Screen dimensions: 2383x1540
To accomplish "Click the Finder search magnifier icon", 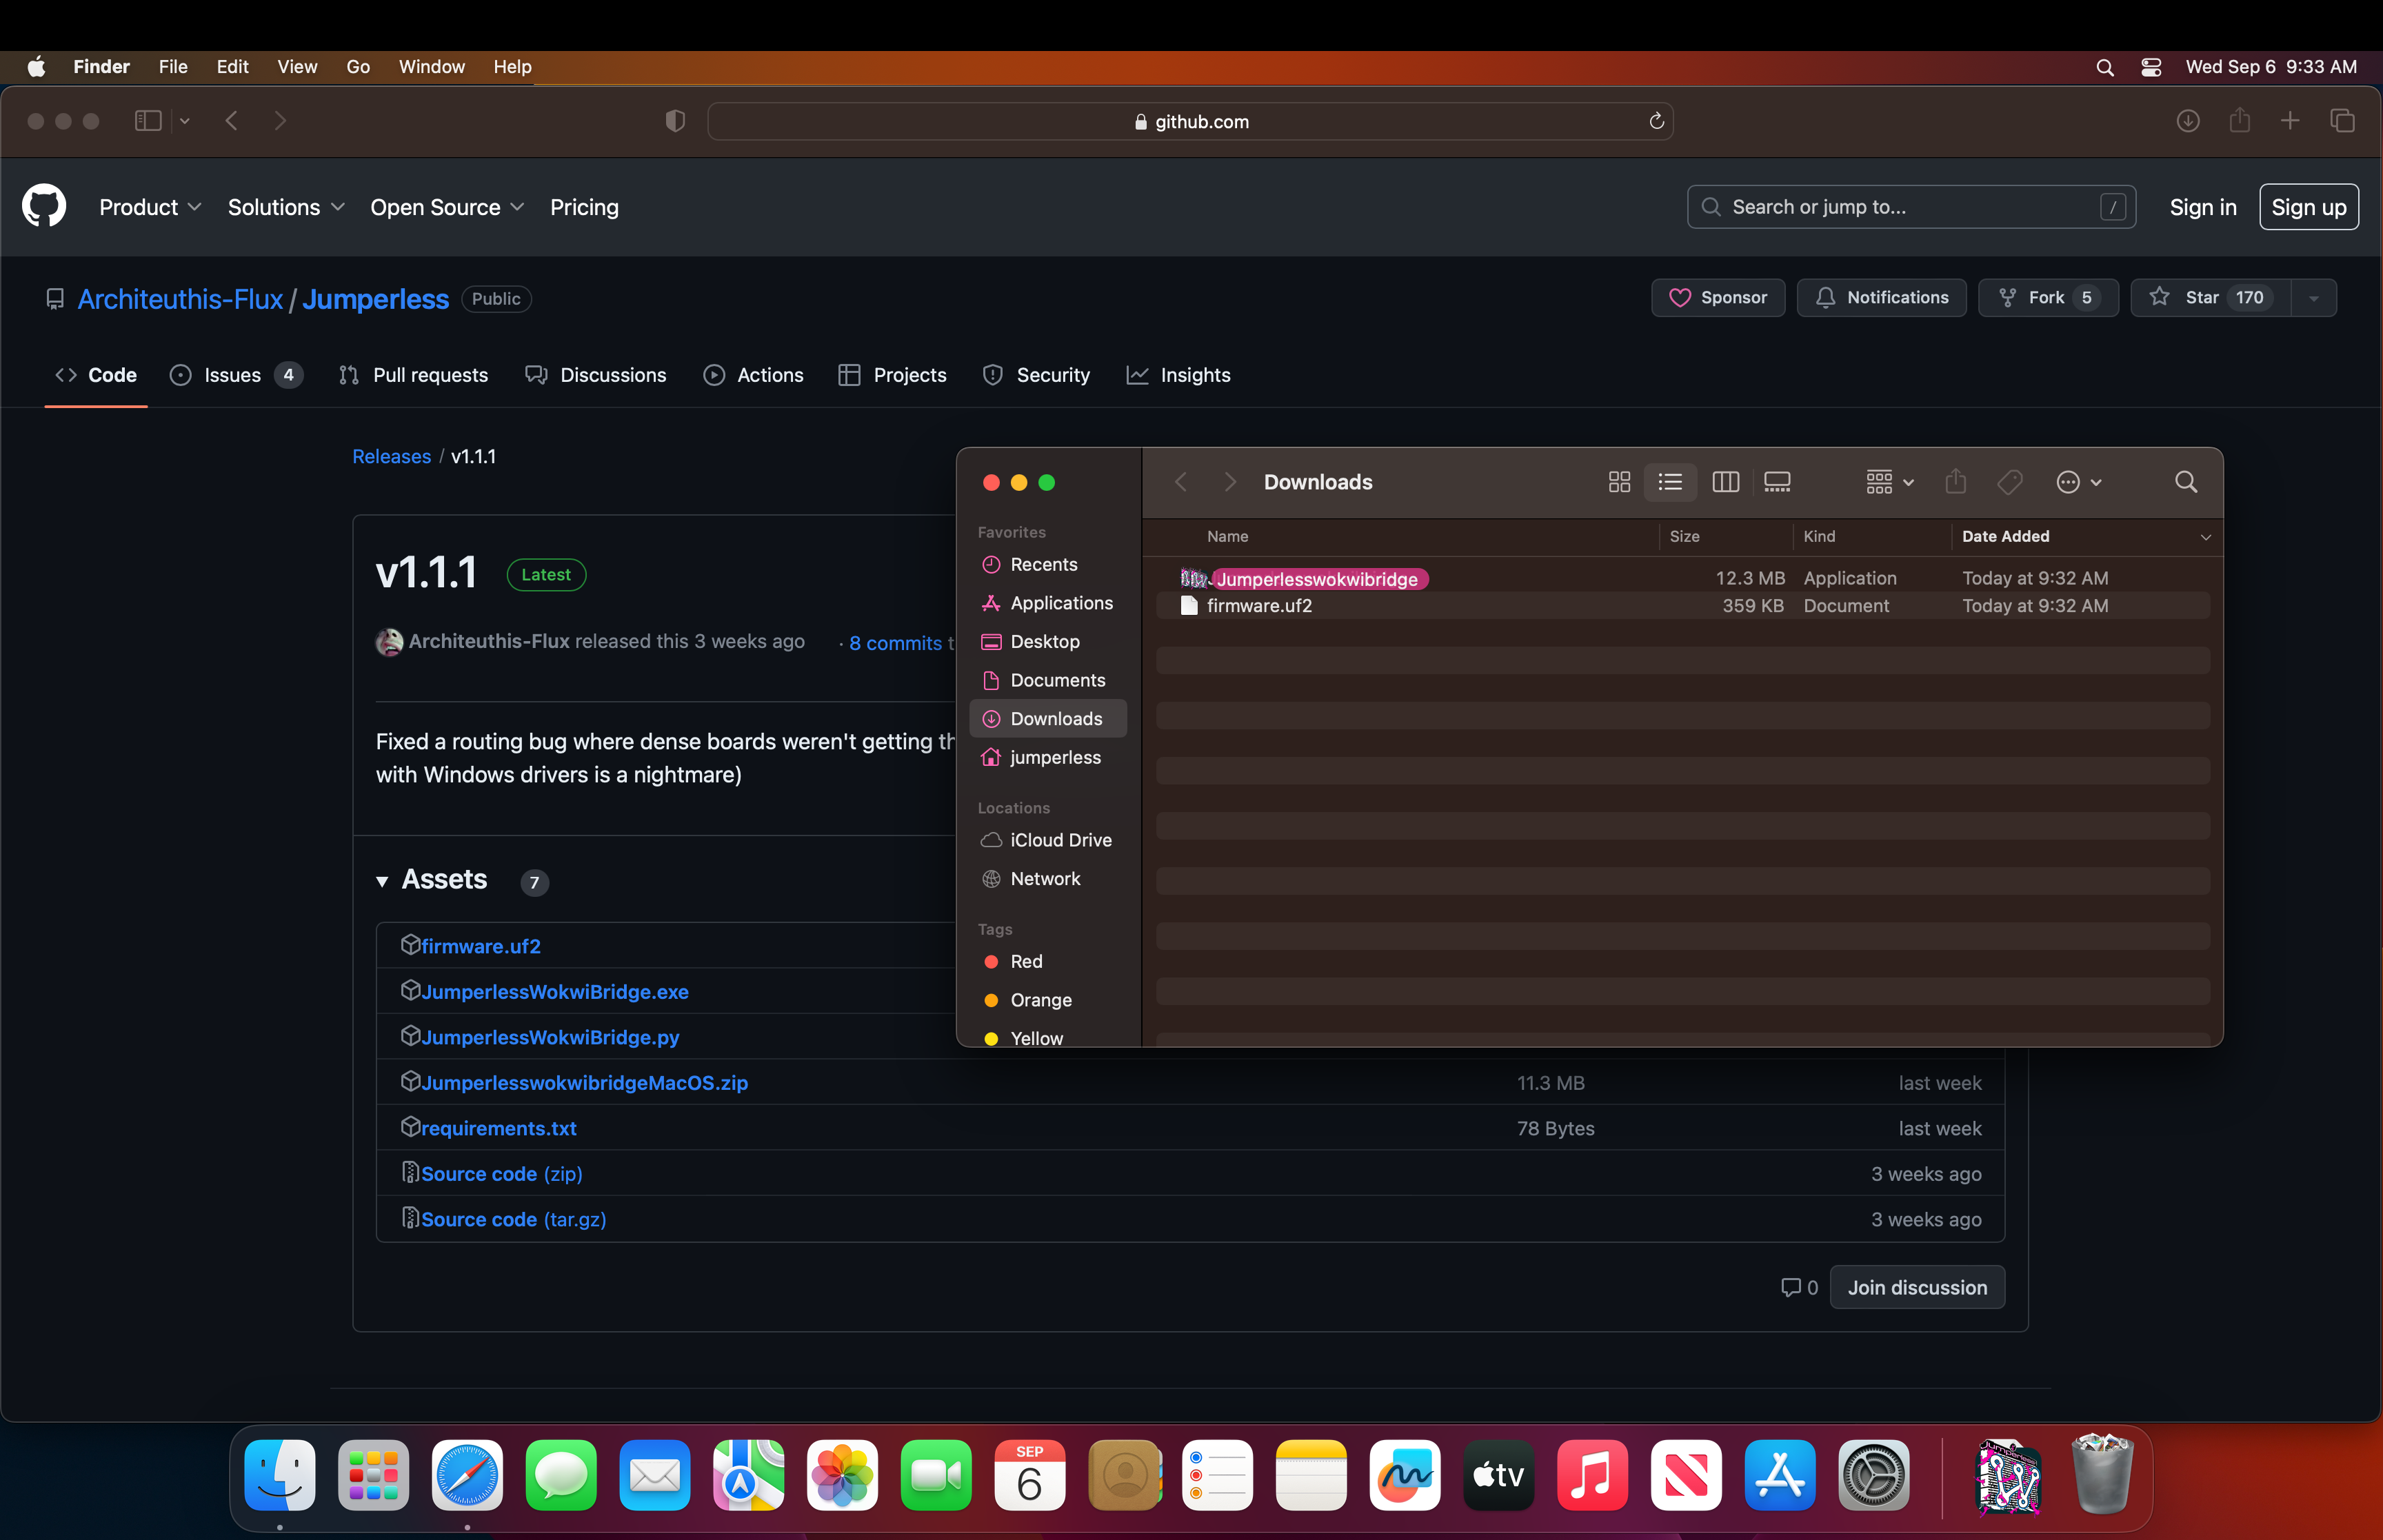I will [2185, 482].
